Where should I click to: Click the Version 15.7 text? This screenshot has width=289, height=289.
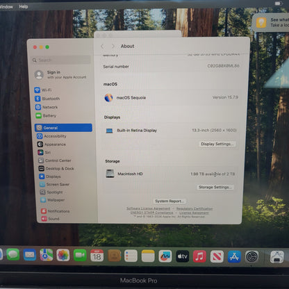[x=225, y=97]
